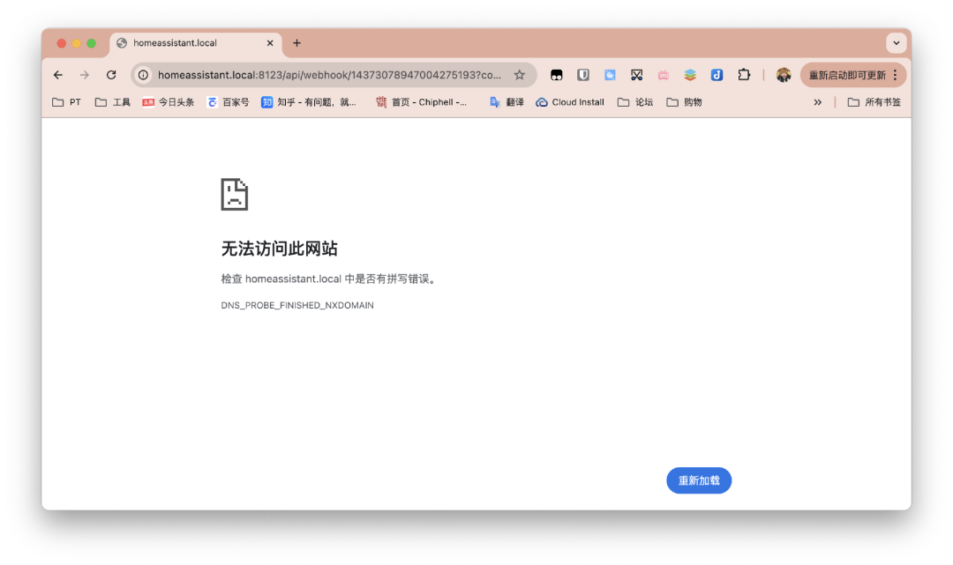Bookmark this page with the star icon
This screenshot has width=953, height=565.
click(x=520, y=75)
